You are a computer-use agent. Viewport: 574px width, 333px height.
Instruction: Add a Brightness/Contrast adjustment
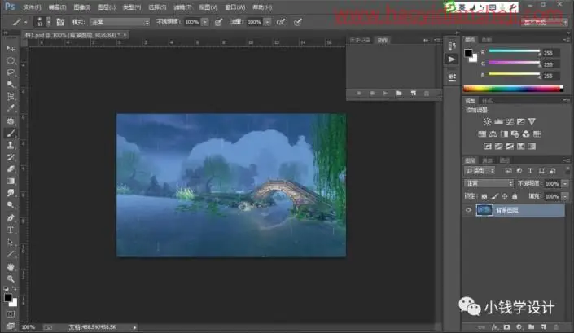click(x=487, y=121)
